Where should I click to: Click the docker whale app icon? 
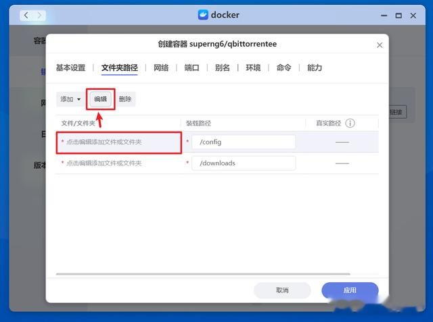[x=203, y=15]
